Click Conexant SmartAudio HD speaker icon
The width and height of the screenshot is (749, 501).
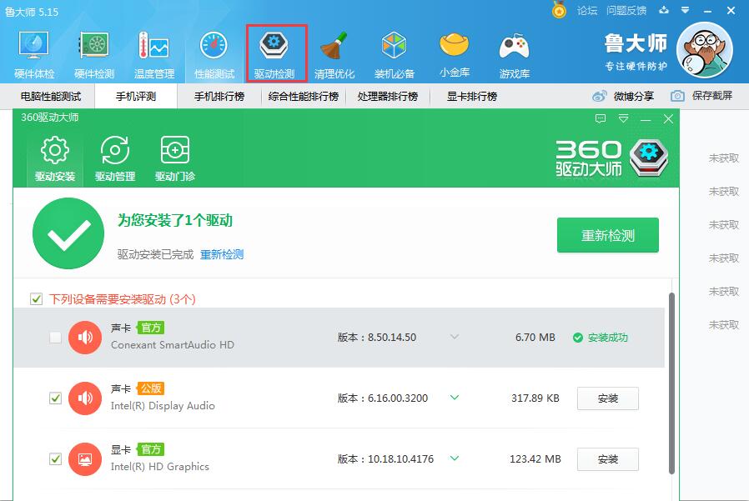click(x=85, y=337)
